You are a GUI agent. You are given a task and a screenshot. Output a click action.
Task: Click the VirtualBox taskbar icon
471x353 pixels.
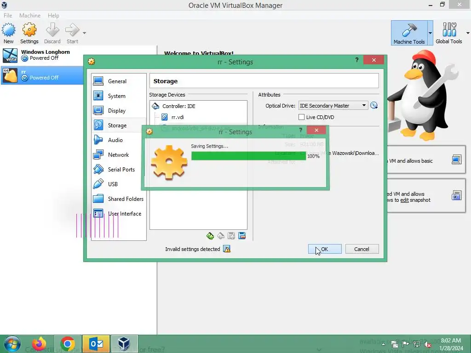(x=124, y=344)
